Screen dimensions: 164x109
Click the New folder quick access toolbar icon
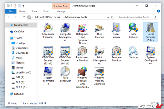tap(19, 6)
